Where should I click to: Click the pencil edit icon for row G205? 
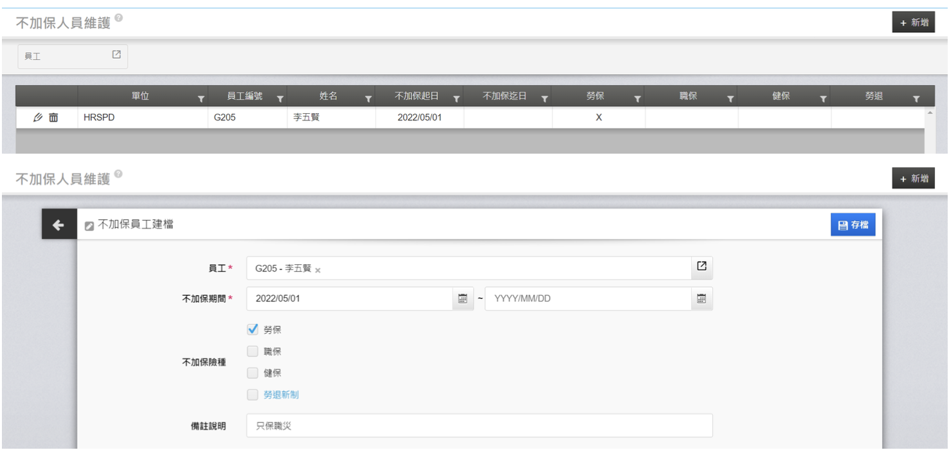coord(38,118)
